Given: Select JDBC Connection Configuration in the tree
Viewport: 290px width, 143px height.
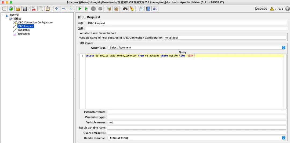Looking at the screenshot, I should tap(35, 22).
